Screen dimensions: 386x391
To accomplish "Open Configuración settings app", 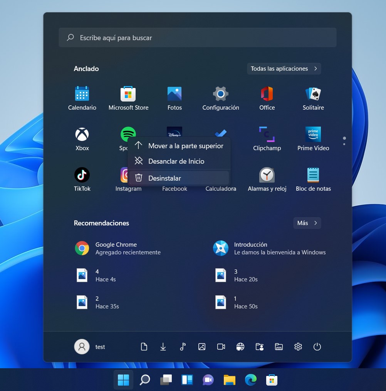I will [221, 98].
